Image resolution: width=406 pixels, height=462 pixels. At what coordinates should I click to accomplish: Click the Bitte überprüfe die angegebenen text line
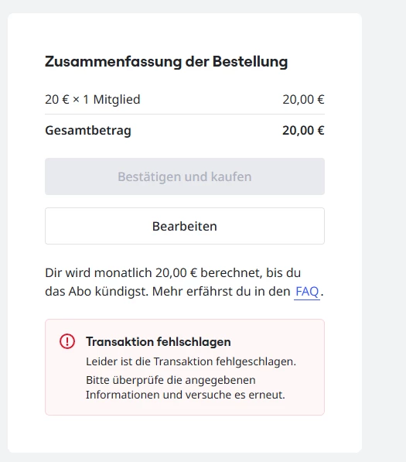171,380
